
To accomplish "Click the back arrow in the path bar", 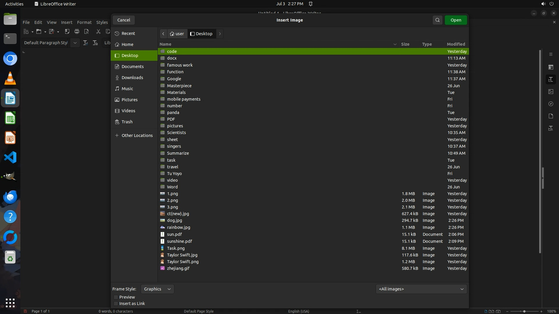I will pyautogui.click(x=163, y=34).
